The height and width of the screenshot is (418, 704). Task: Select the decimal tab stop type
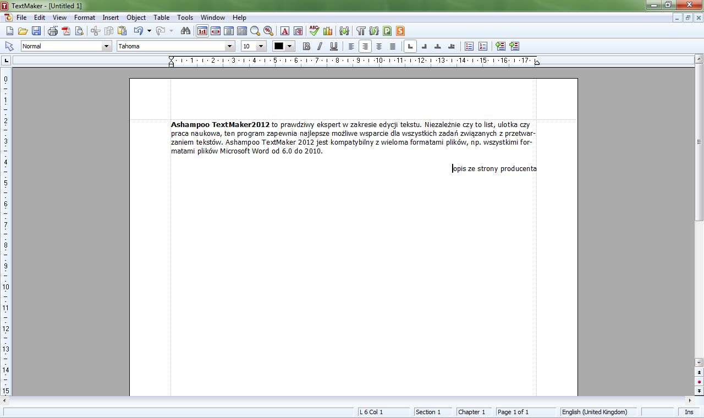click(452, 46)
